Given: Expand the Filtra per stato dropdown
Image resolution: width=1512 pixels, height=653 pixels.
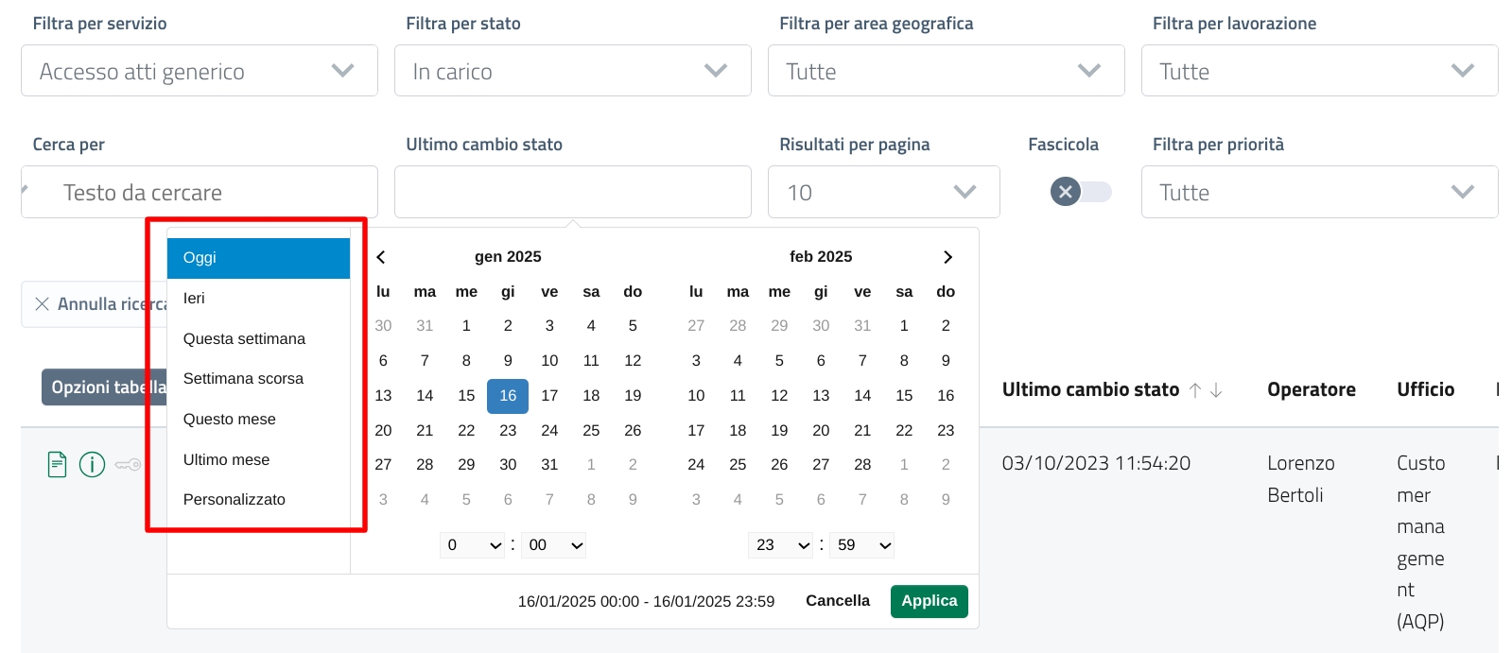Looking at the screenshot, I should pos(572,71).
